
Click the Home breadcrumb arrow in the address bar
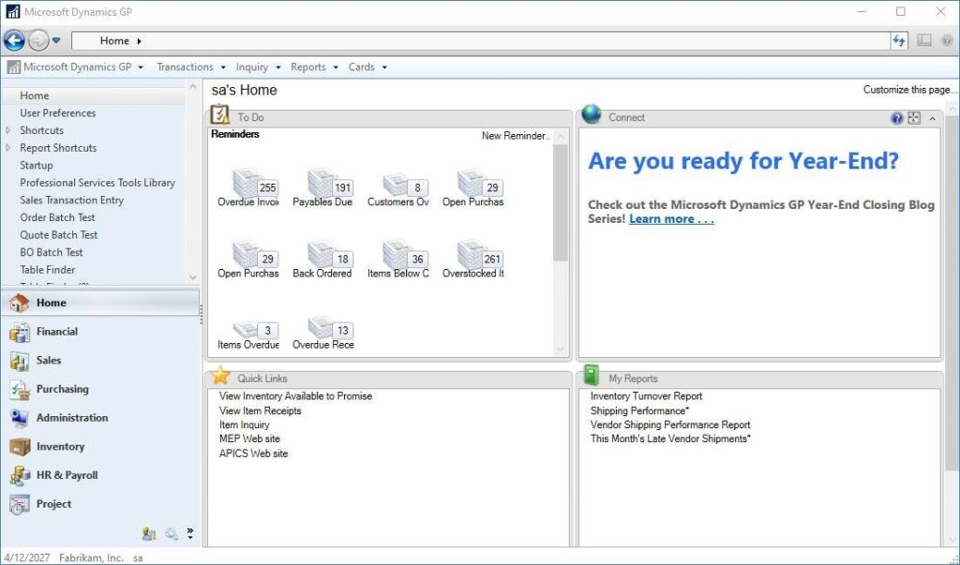point(139,41)
